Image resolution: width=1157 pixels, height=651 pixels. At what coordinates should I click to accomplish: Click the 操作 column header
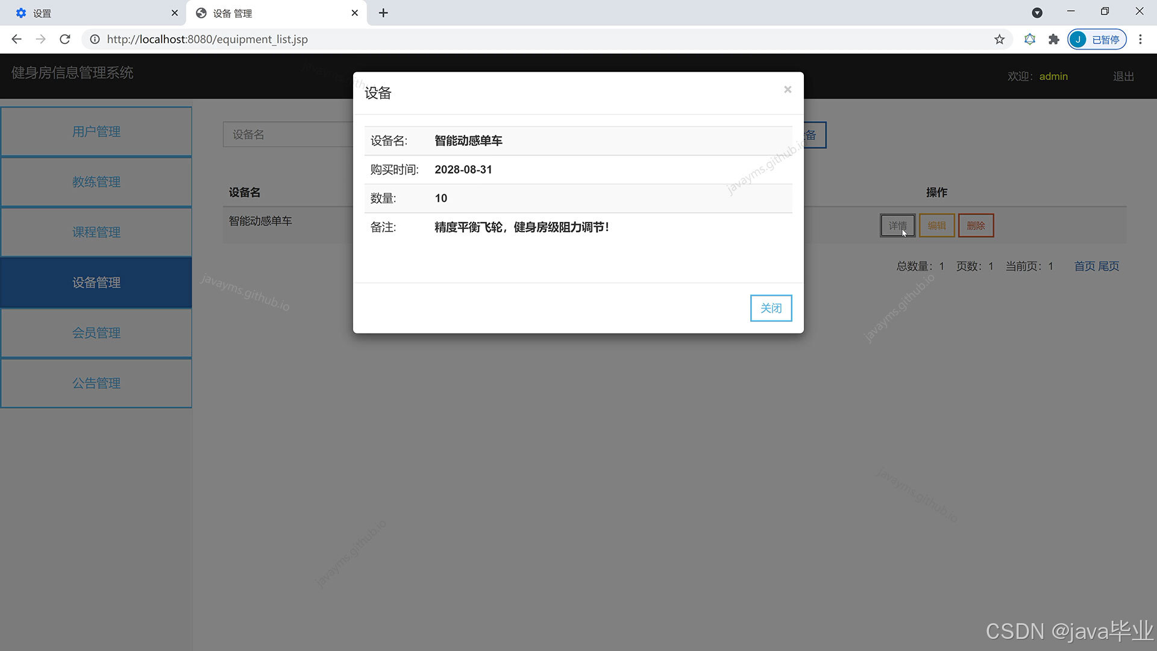pyautogui.click(x=936, y=192)
